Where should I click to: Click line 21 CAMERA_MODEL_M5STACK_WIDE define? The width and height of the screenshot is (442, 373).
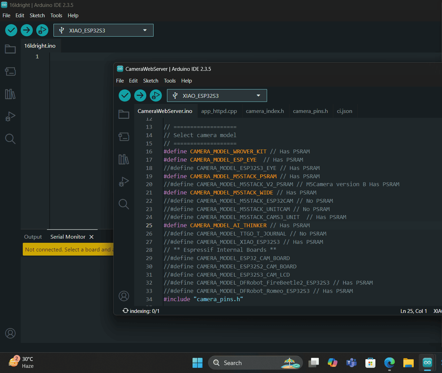pos(240,192)
